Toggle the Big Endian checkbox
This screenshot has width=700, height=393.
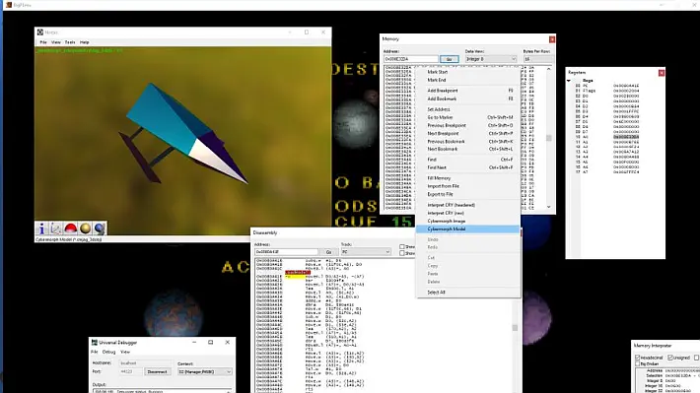(x=638, y=363)
